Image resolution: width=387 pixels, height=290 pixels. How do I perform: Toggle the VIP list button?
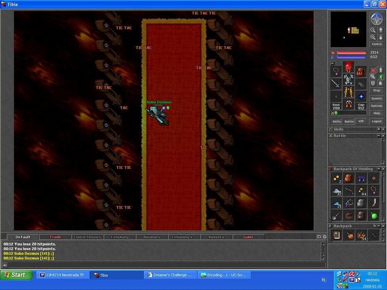(361, 121)
